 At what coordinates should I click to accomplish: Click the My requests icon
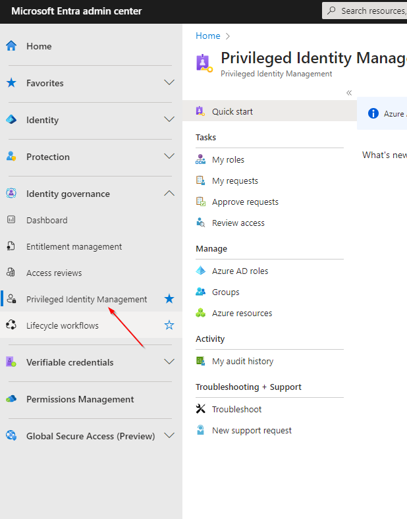point(200,180)
